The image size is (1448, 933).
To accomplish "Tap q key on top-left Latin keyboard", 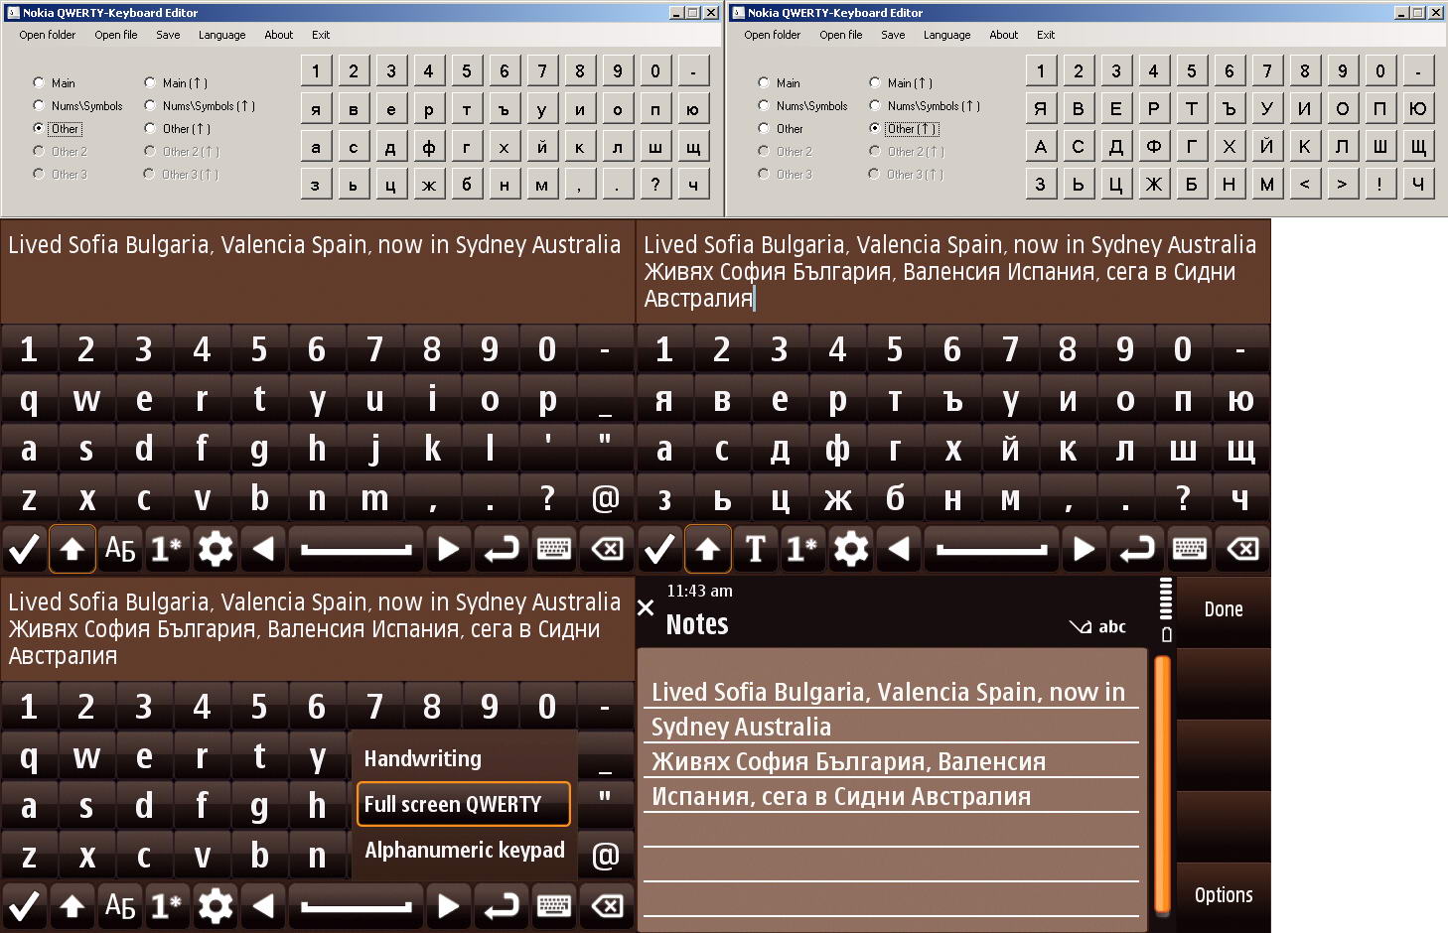I will [29, 400].
